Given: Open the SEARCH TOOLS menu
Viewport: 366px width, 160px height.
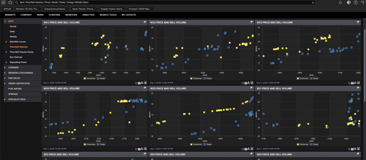Looking at the screenshot, I should 108,15.
